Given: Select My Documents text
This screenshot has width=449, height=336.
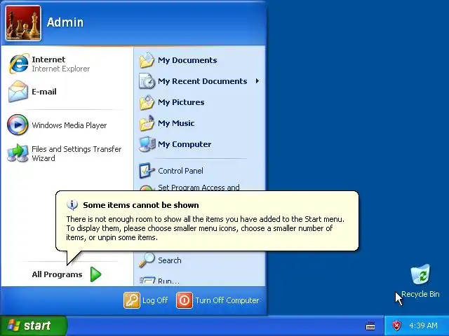Looking at the screenshot, I should (187, 60).
